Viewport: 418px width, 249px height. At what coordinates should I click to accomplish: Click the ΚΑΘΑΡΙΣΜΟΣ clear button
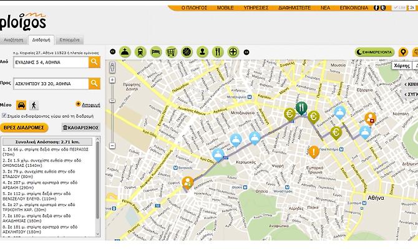coord(80,128)
